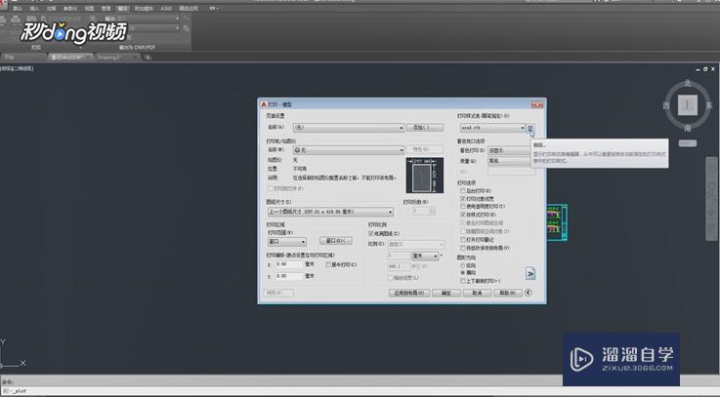Open the ViewCube WCS dropdown
The height and width of the screenshot is (397, 720).
(x=688, y=143)
